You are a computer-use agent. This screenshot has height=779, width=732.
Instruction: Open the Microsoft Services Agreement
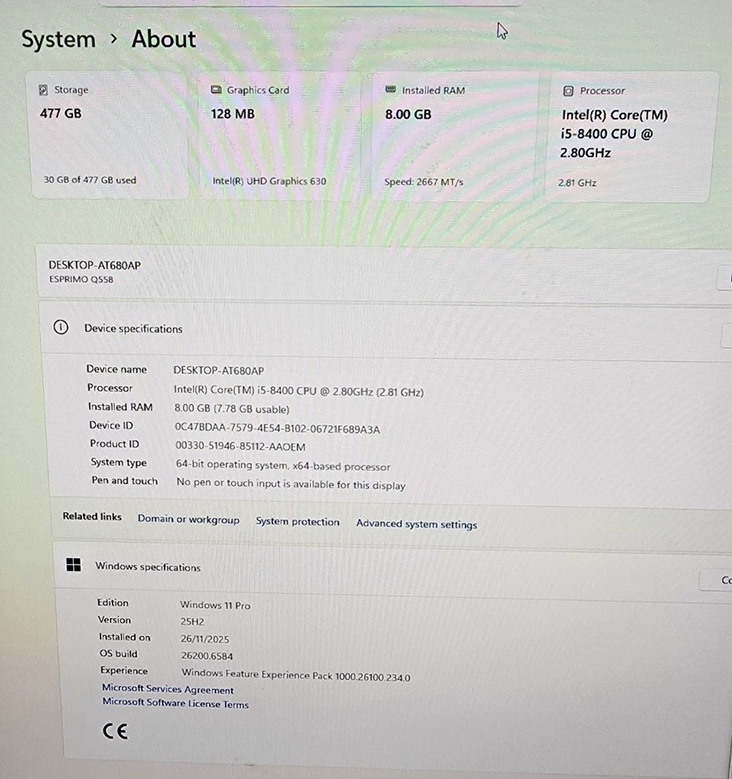167,689
